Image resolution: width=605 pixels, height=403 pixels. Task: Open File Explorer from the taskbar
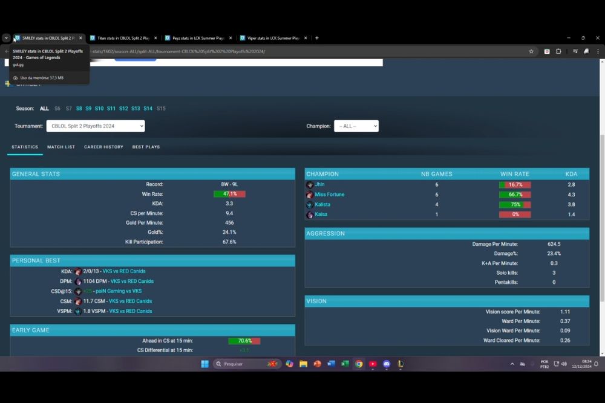coord(303,364)
